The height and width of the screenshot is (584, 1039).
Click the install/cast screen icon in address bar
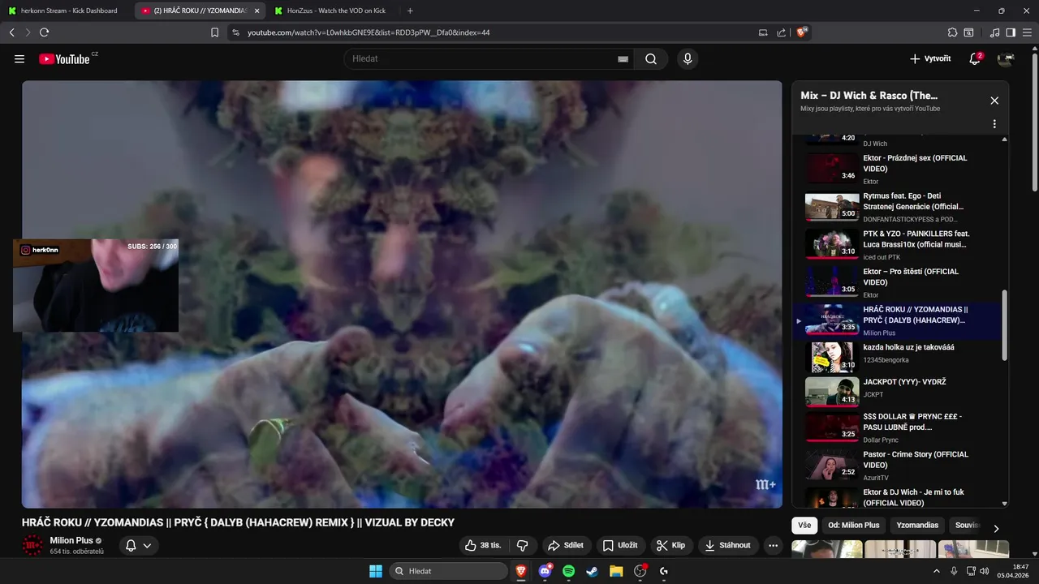(x=763, y=32)
